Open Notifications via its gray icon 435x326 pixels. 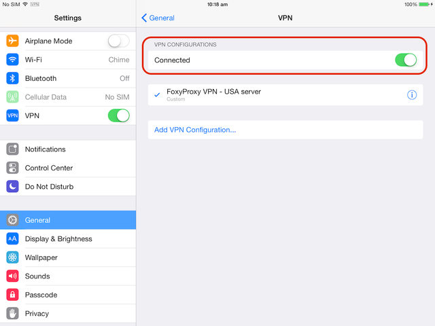[x=12, y=149]
